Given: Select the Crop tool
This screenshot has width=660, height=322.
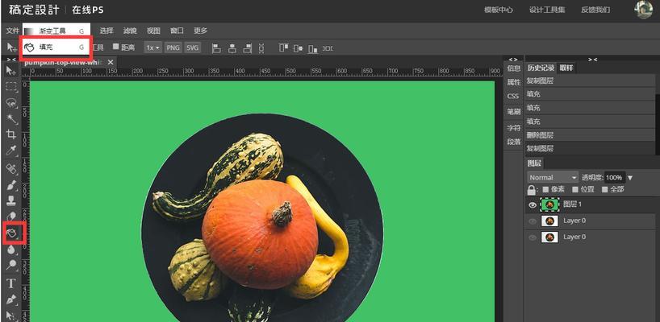Looking at the screenshot, I should click(11, 134).
